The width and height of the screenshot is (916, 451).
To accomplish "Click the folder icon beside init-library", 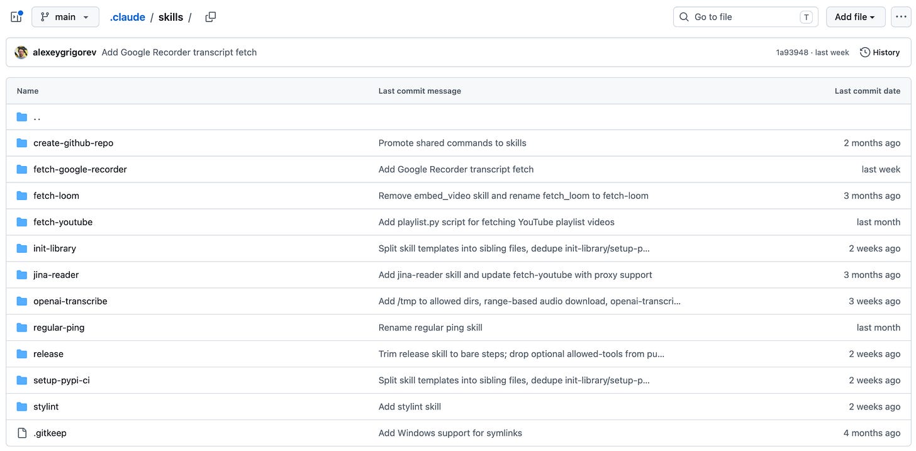I will (x=22, y=248).
